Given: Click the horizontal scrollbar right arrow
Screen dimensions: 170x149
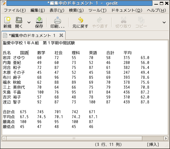Looking at the screenshot, I should pyautogui.click(x=166, y=139).
